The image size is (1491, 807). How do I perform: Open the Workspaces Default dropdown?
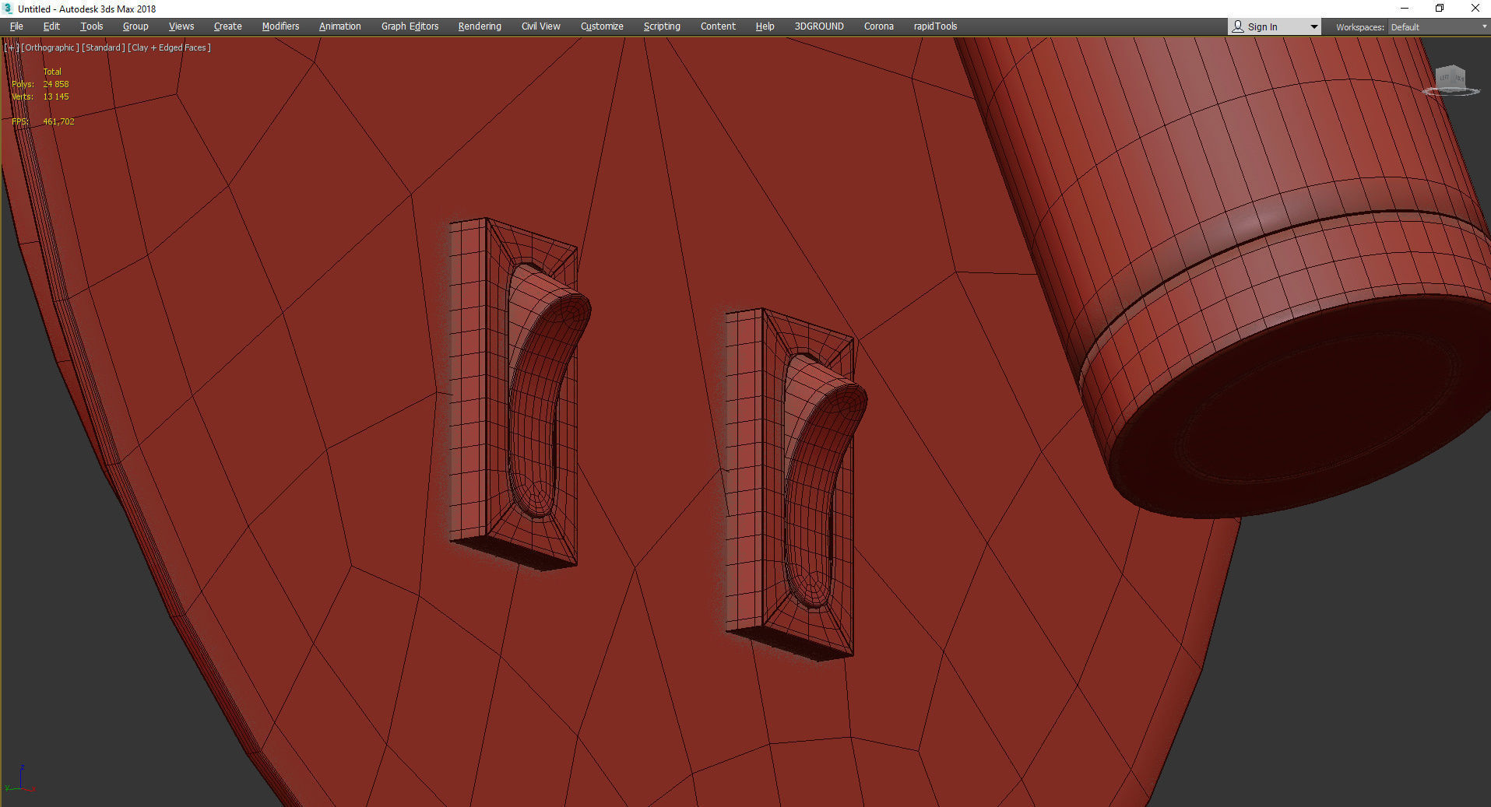click(x=1438, y=27)
